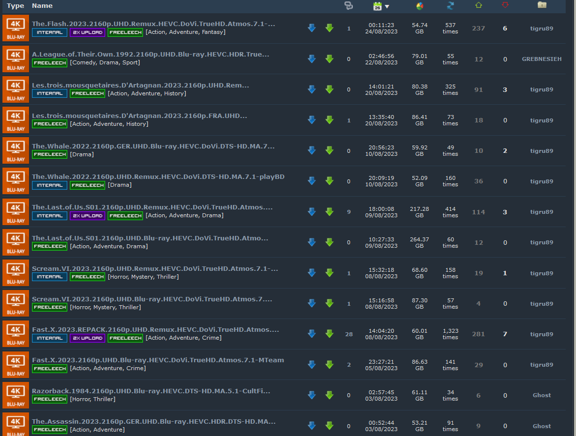Click the green download arrow for The.Last.of.Us Blu-ray row
Screen dimensions: 576x436
pos(329,242)
